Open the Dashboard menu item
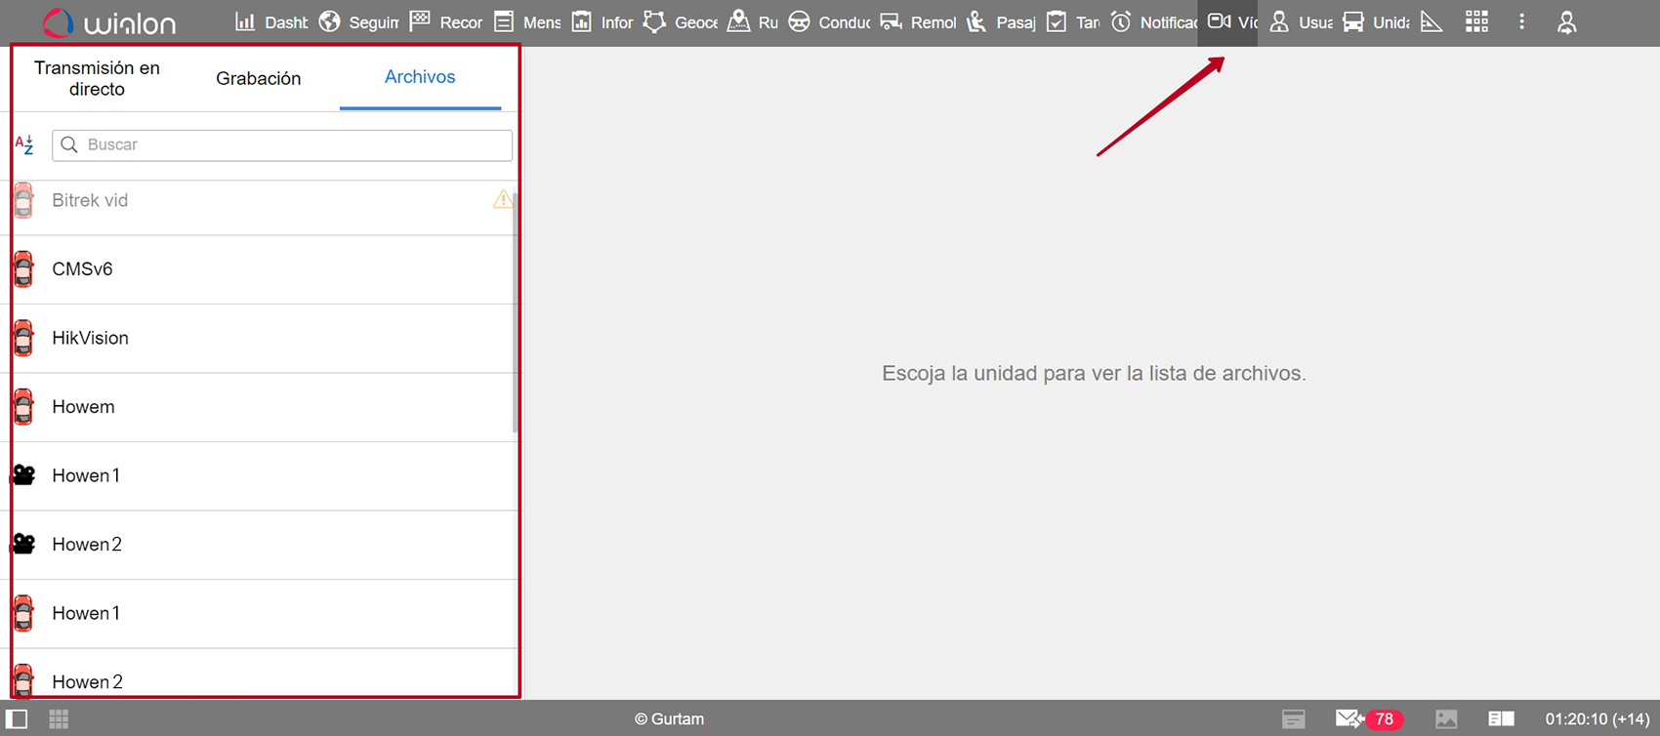This screenshot has height=736, width=1660. [x=271, y=22]
